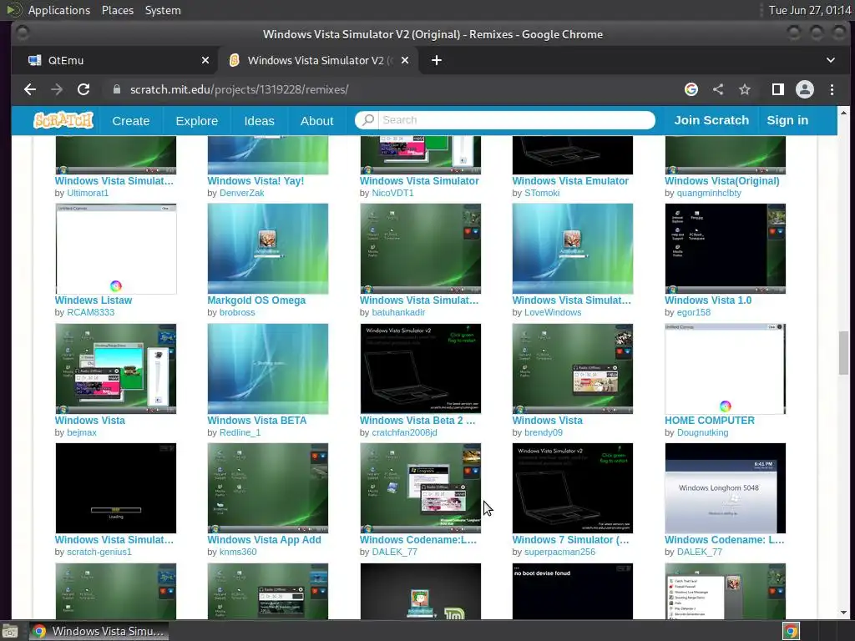The image size is (855, 641).
Task: Select the Windows Vista Simulator V2 tab
Action: point(318,60)
